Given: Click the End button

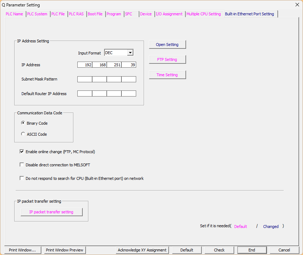Looking at the screenshot, I should [252, 250].
